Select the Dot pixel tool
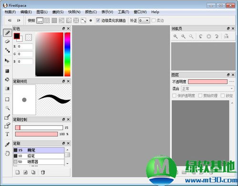Viewport: 238px width, 186px height. click(7, 50)
